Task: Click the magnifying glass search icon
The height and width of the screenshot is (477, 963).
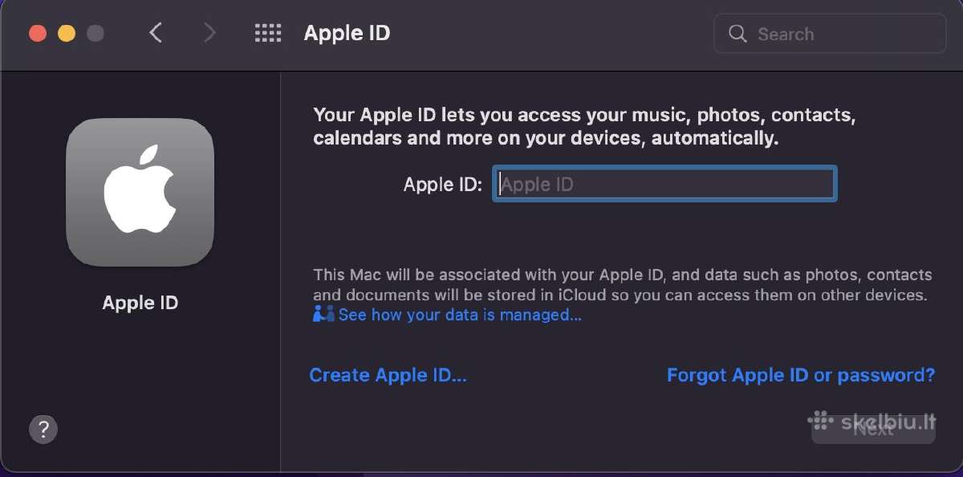Action: click(x=737, y=34)
